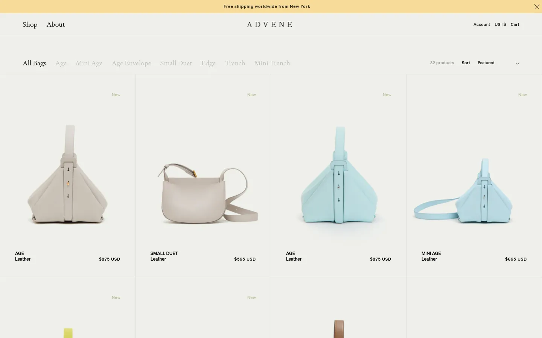View the grey Age bag image
Screen dimensions: 542x338
(68, 174)
